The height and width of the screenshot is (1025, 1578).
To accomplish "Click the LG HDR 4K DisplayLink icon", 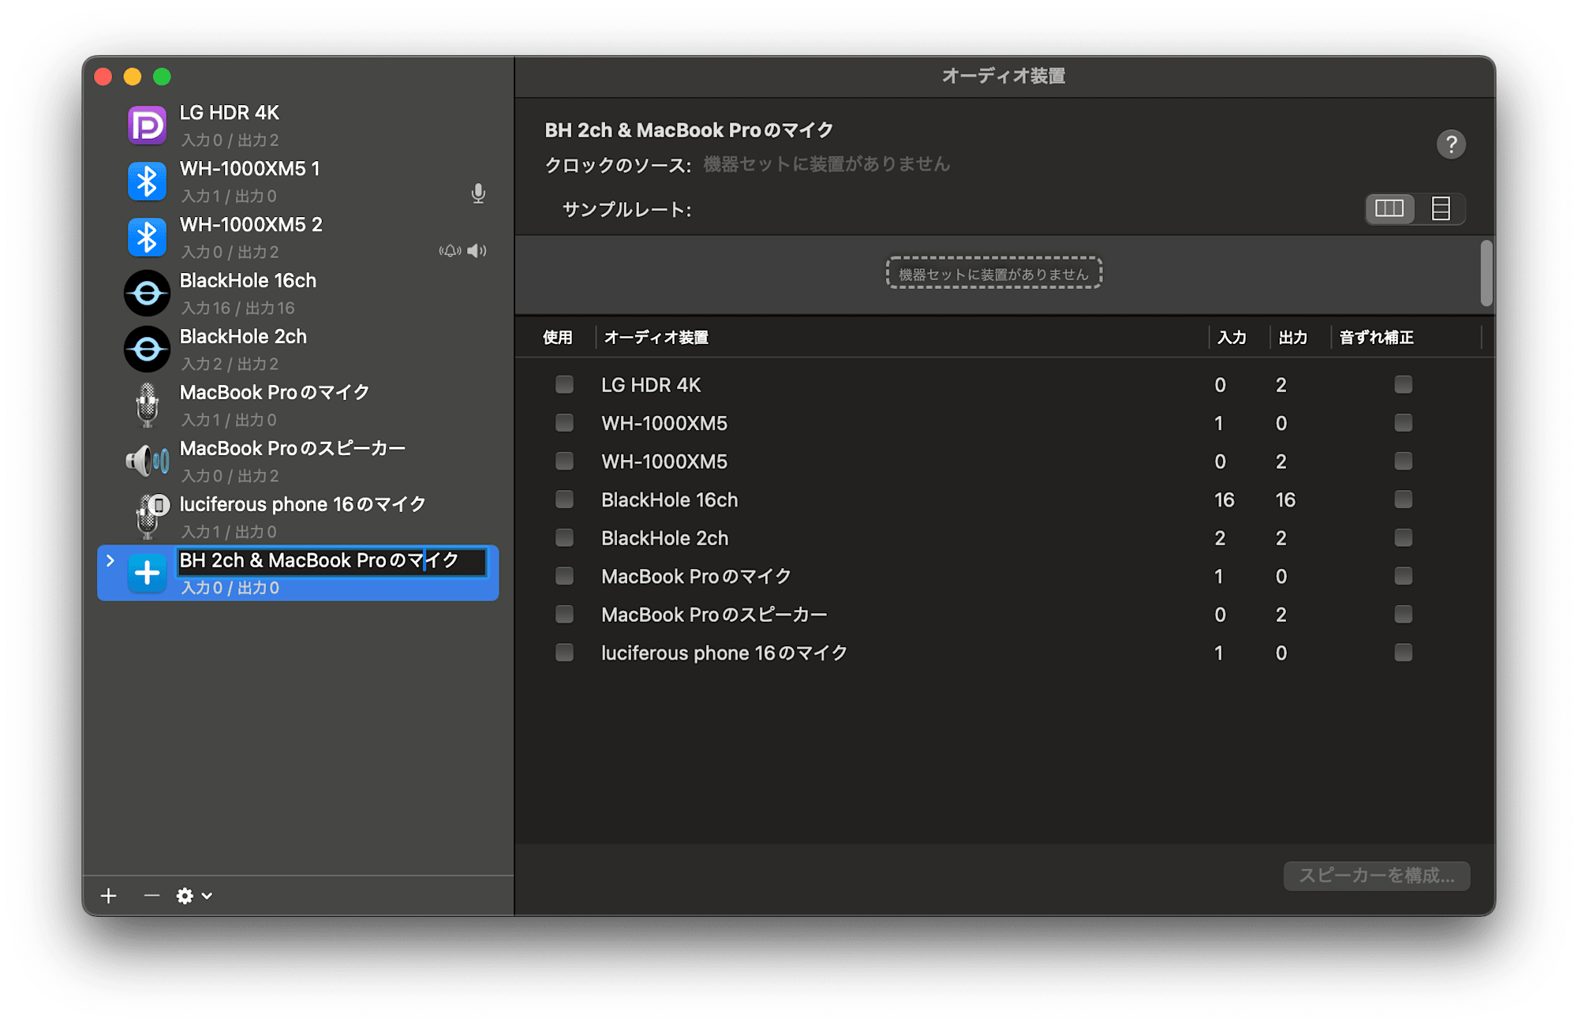I will (x=147, y=125).
